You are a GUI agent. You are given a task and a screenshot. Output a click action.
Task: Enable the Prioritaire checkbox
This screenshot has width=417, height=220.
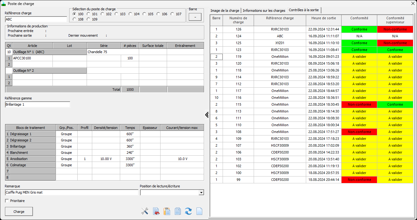(7, 201)
